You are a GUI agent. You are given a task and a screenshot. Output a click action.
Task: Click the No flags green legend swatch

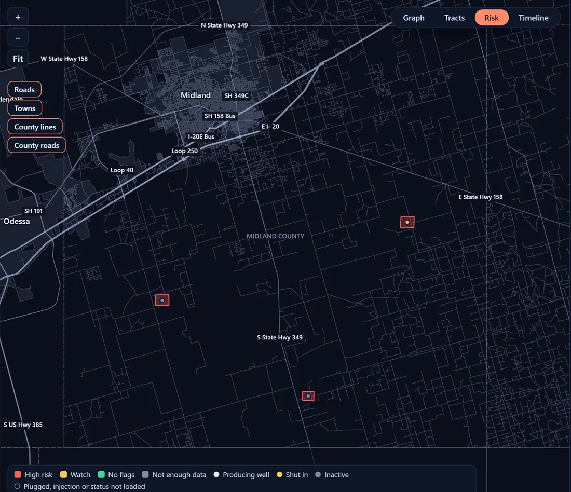(x=101, y=474)
